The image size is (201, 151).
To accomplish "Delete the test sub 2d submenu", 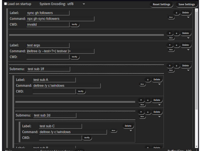I will (x=157, y=112).
